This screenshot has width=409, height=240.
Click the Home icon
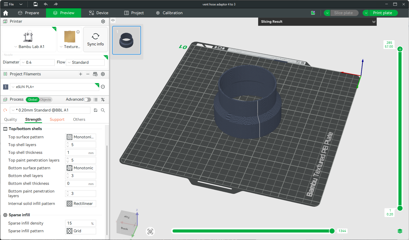pyautogui.click(x=6, y=13)
